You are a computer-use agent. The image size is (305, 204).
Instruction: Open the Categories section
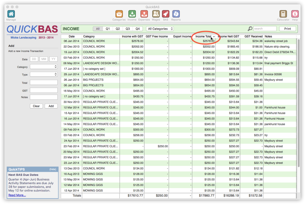[119, 13]
